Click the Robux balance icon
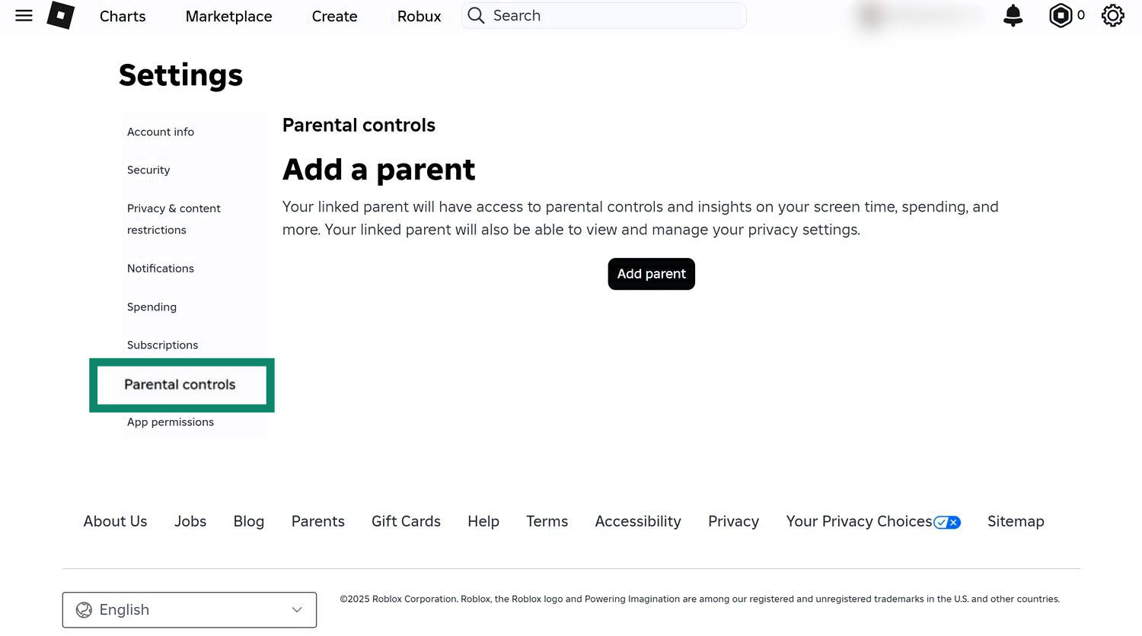The height and width of the screenshot is (636, 1142). click(1061, 15)
